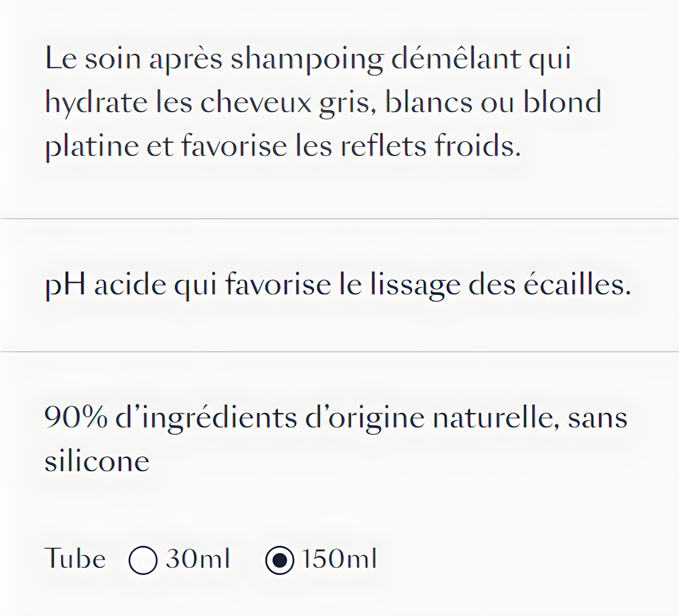679x616 pixels.
Task: Select the 30ml tube radio button
Action: [x=143, y=560]
